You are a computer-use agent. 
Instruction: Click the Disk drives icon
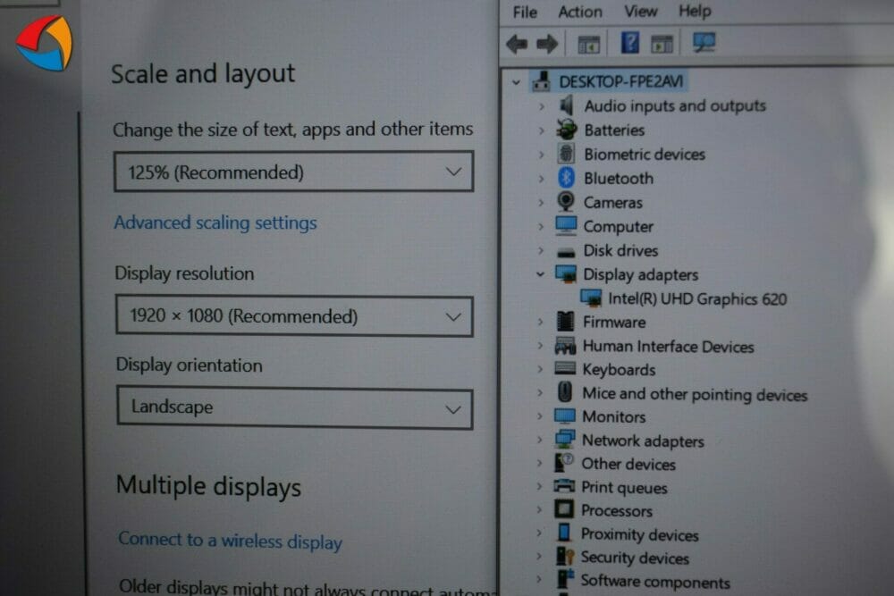tap(566, 252)
